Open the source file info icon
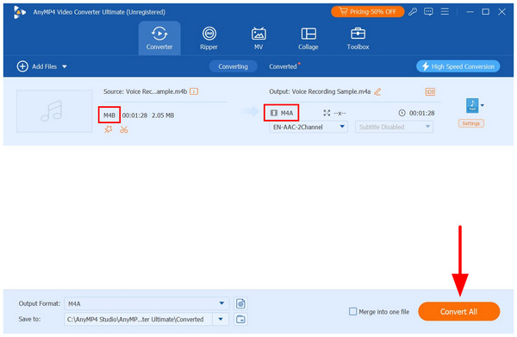Screen dimensions: 517x337 194,91
